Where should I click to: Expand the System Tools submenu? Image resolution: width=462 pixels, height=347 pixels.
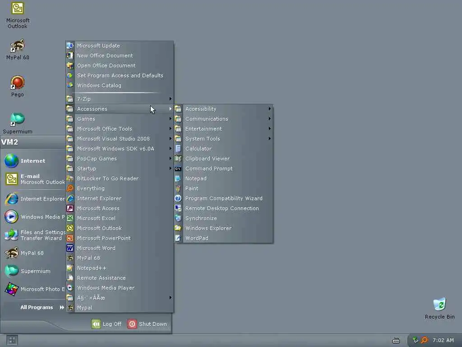tap(224, 139)
